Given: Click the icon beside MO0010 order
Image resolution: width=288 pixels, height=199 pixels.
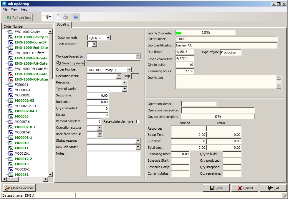Looking at the screenshot, I should pyautogui.click(x=11, y=143).
